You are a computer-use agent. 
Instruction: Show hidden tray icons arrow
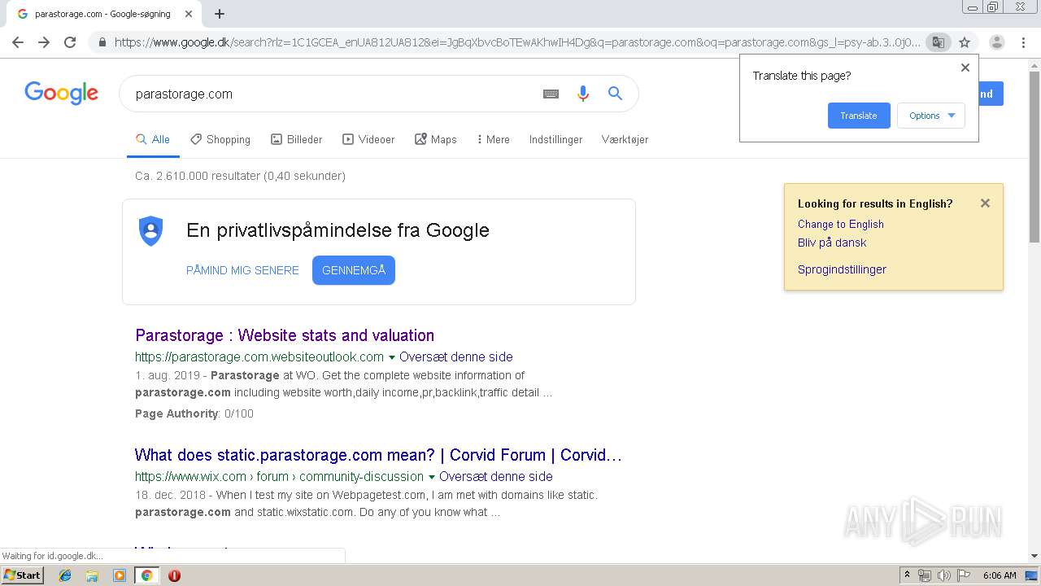click(908, 575)
